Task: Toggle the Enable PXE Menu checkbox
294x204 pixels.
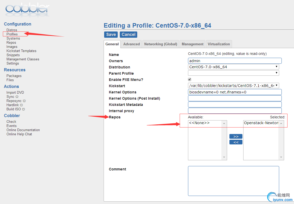Action: (190, 79)
